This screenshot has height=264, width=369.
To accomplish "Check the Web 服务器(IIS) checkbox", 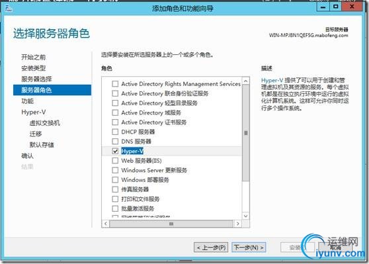I will click(115, 161).
